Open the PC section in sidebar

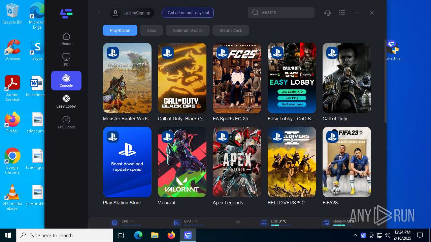(66, 60)
